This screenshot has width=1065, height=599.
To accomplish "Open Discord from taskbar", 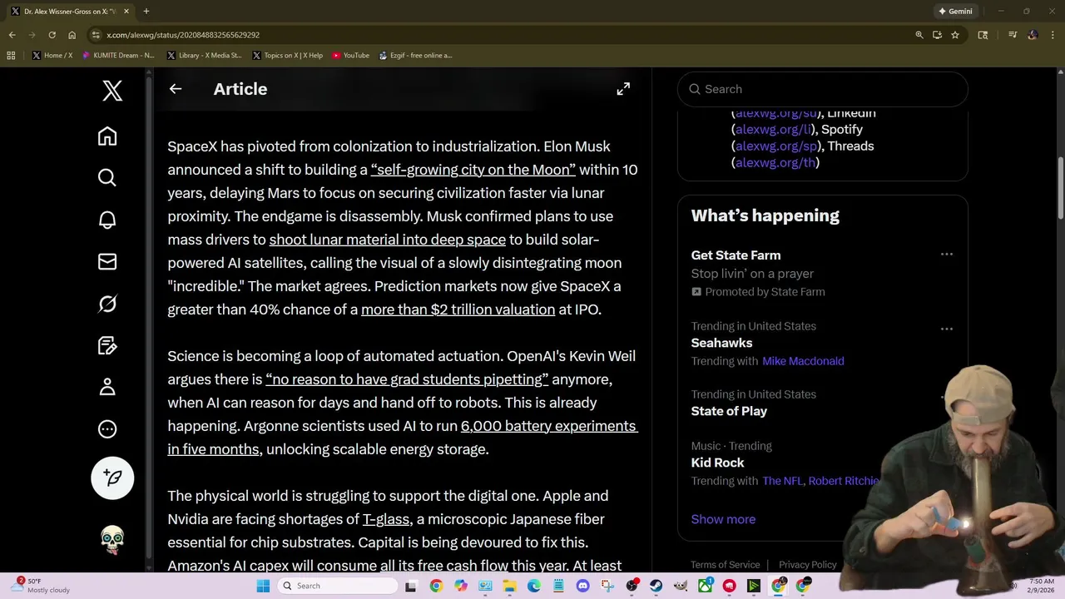I will 582,586.
